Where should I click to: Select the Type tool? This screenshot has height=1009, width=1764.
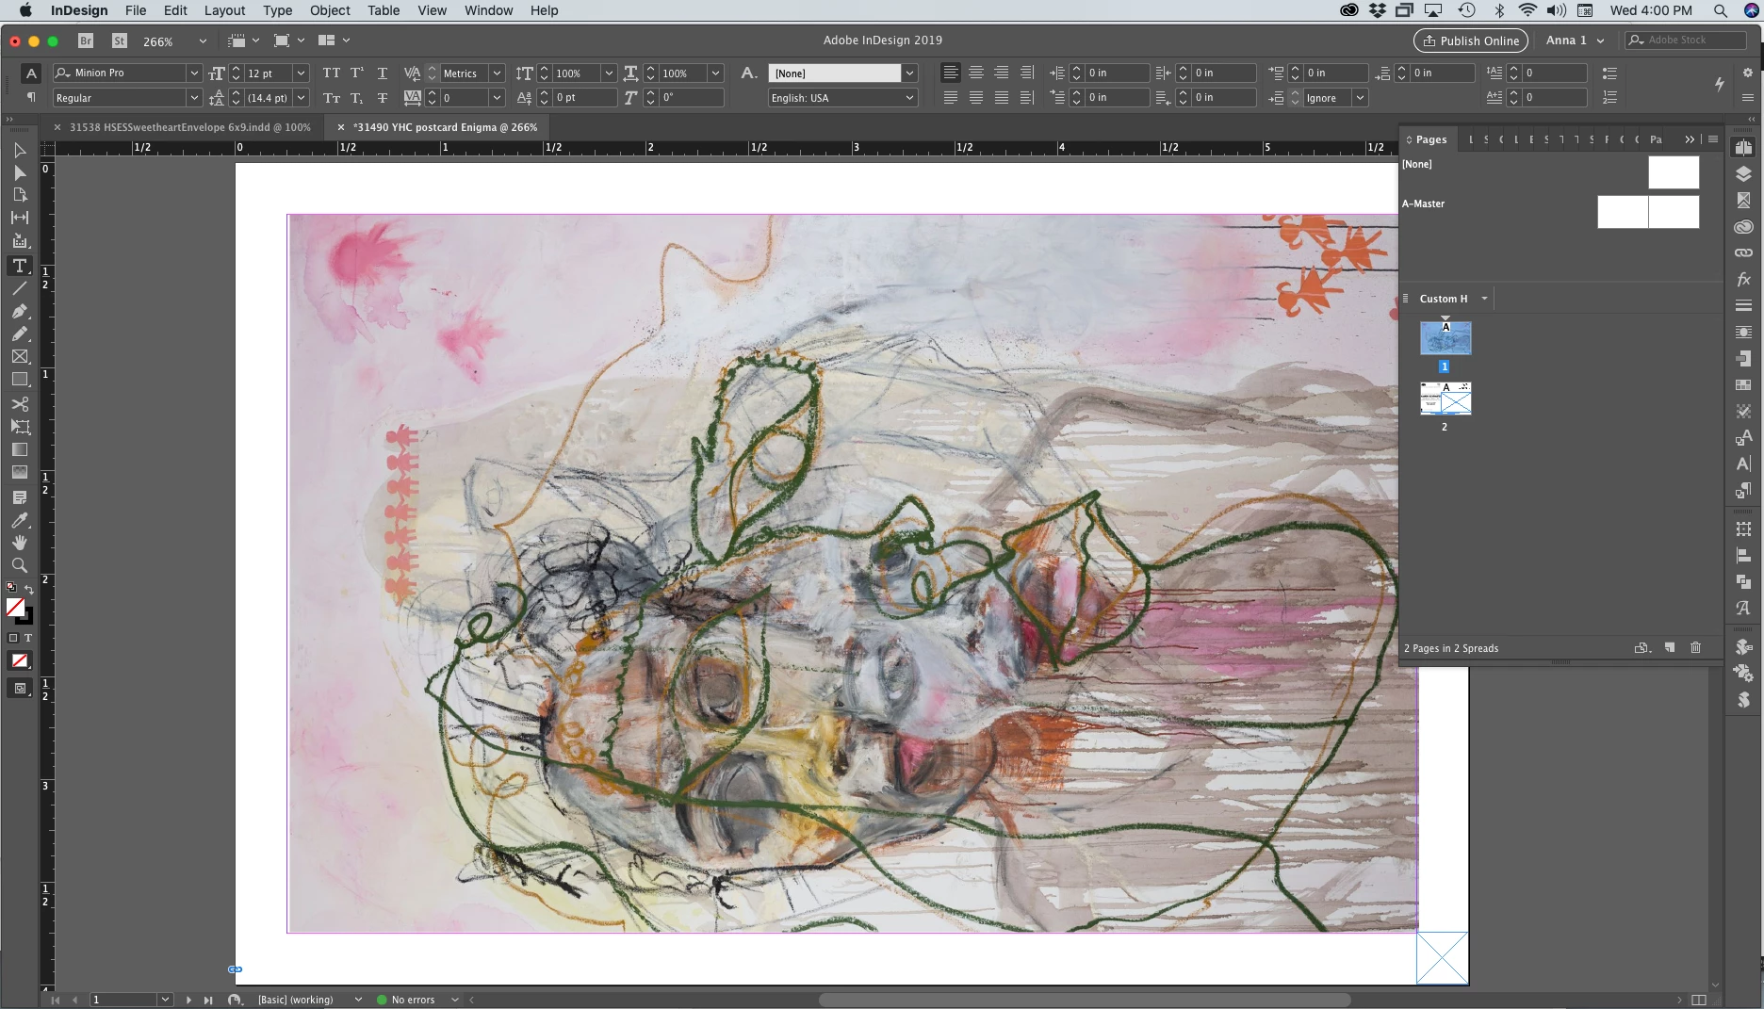point(19,266)
